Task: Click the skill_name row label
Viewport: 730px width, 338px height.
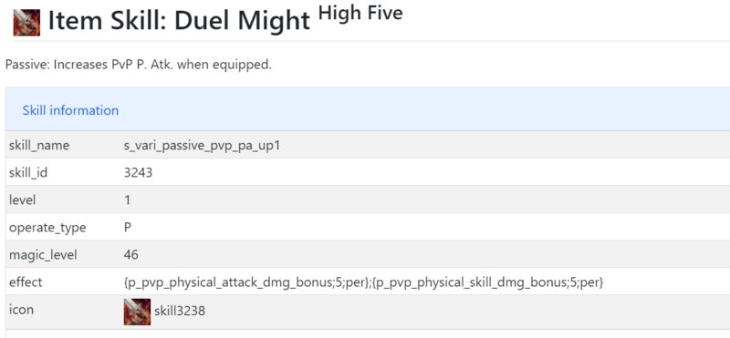Action: coord(39,146)
